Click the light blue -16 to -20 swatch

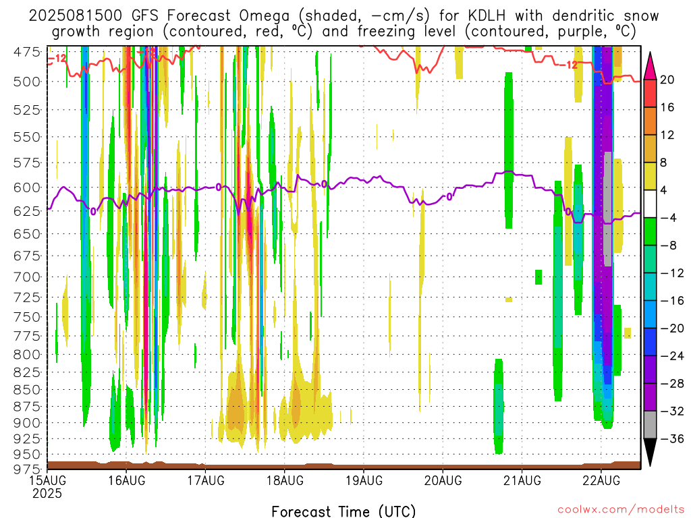650,314
